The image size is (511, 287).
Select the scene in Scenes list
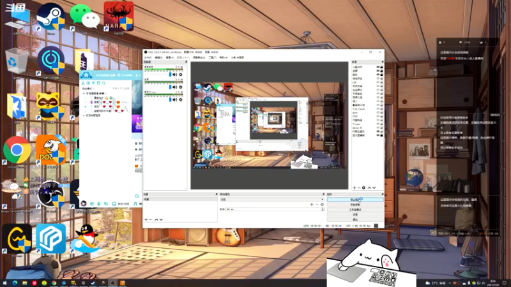180,199
